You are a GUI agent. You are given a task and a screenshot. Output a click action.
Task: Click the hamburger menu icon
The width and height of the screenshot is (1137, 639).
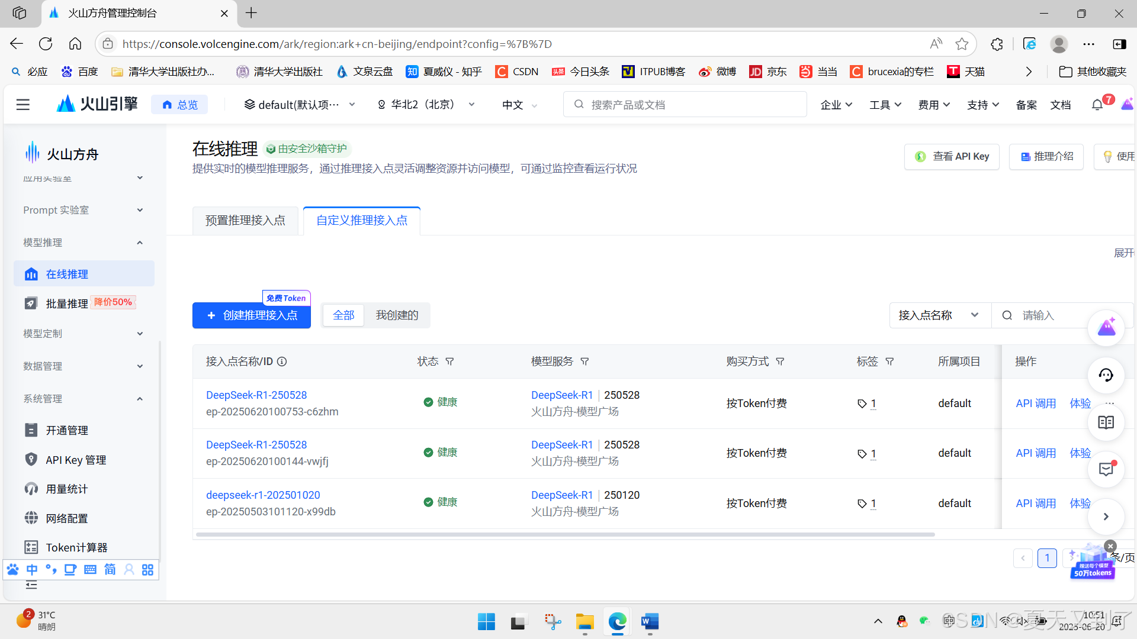click(23, 105)
